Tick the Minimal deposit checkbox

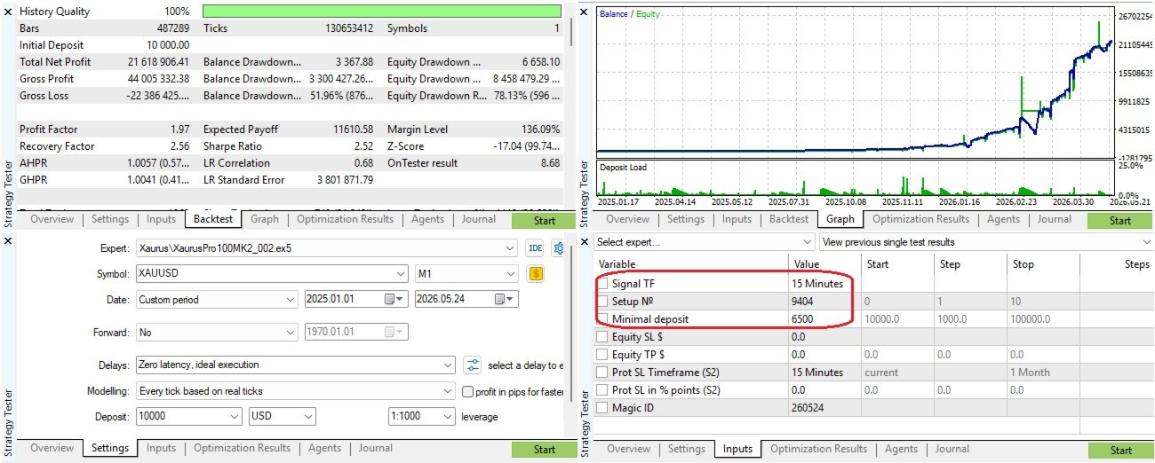[x=603, y=319]
